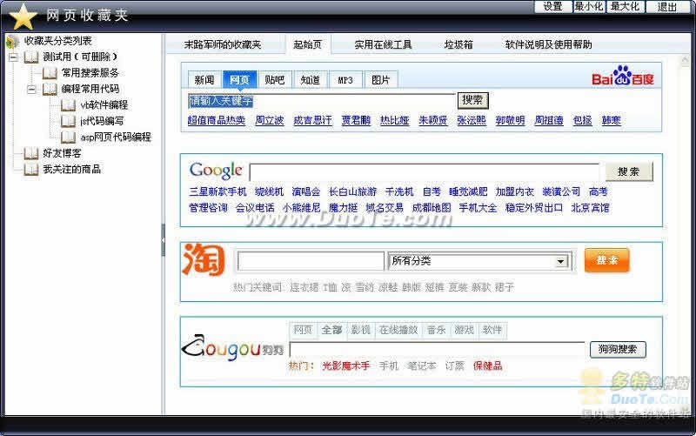The width and height of the screenshot is (696, 436).
Task: Collapse the sidebar using splitter handle
Action: click(x=164, y=240)
